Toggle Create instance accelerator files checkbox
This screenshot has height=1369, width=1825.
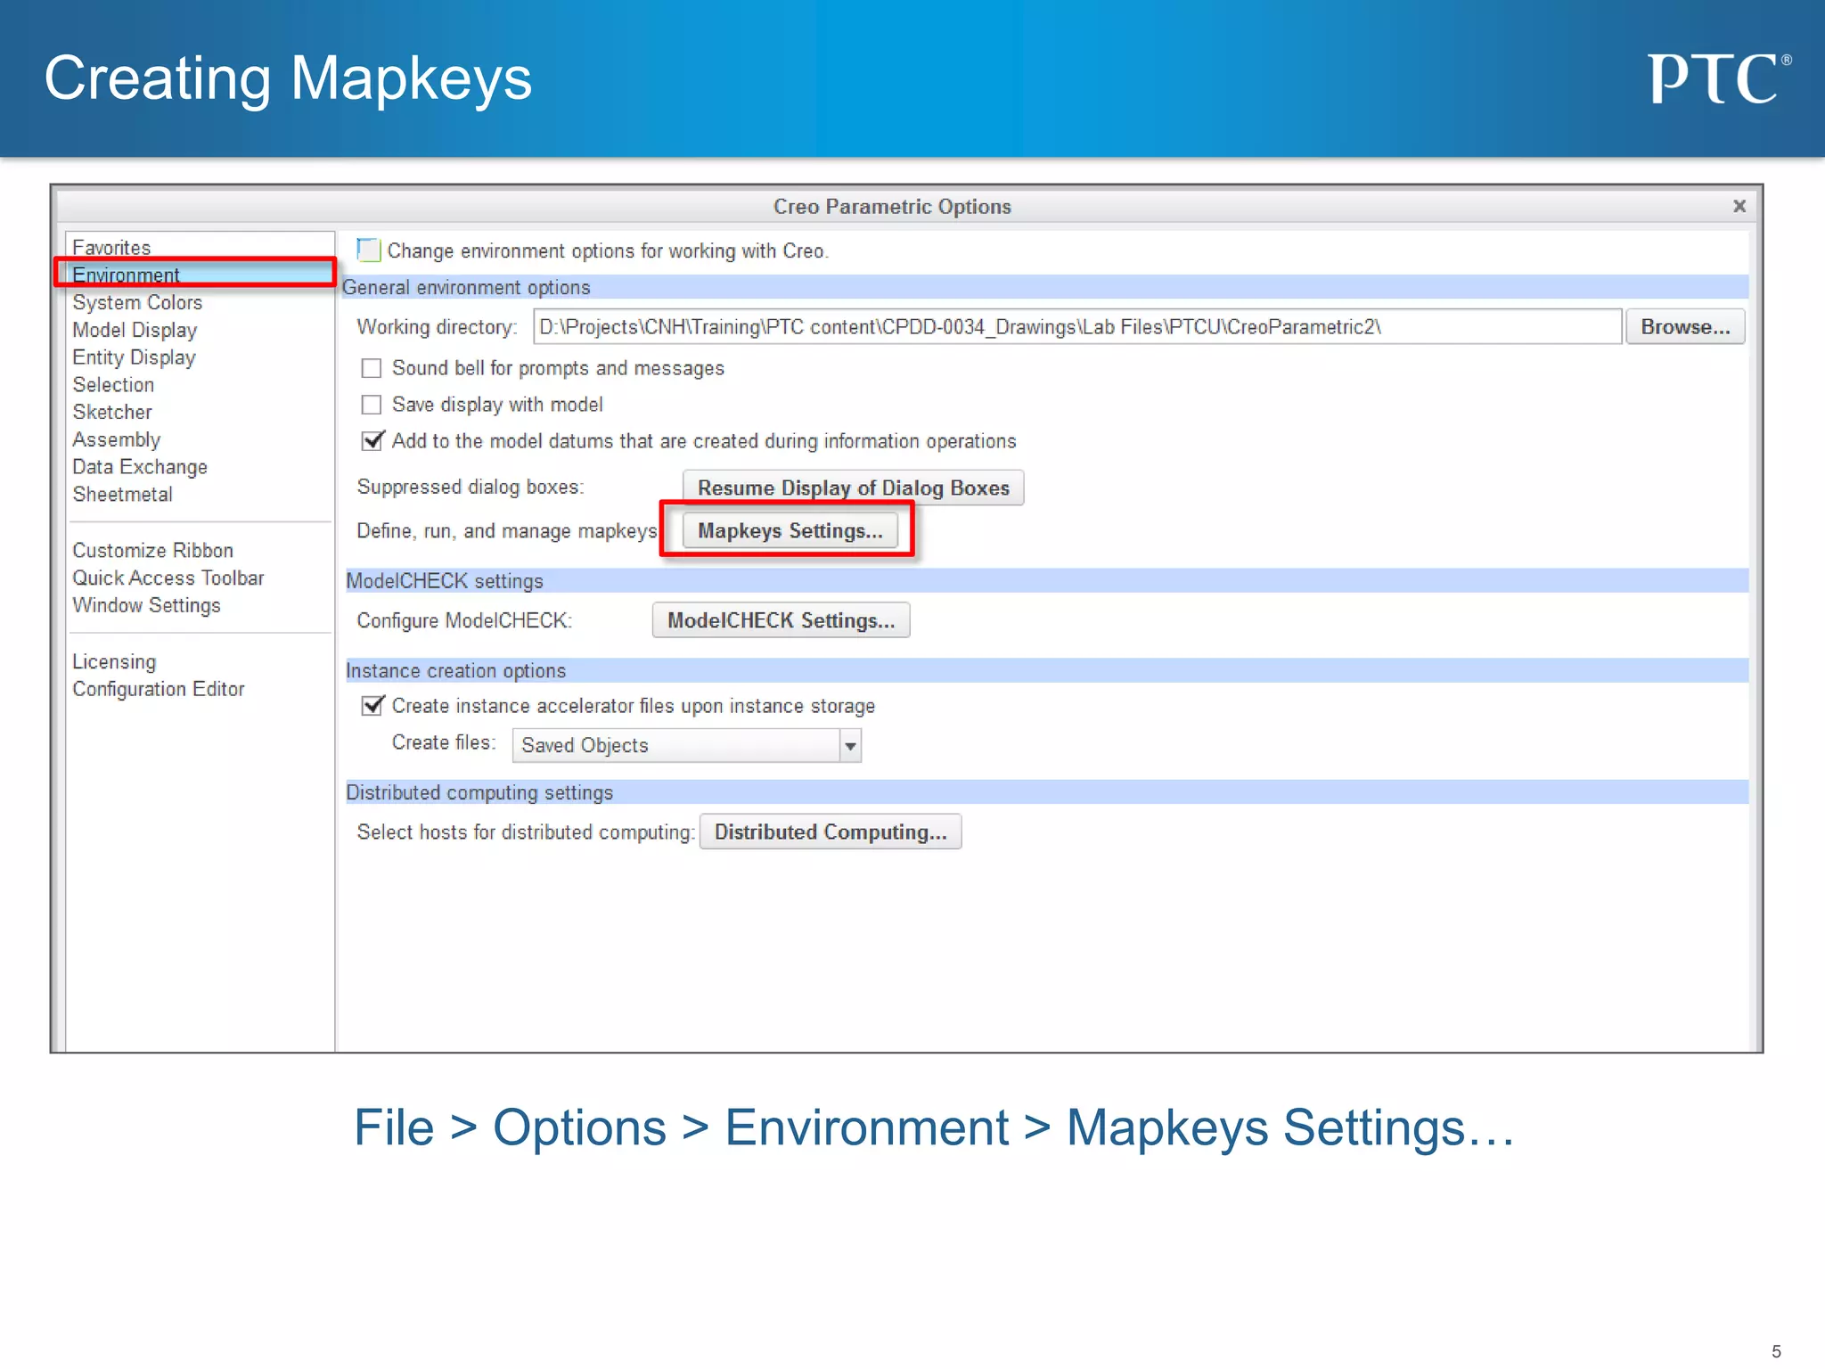coord(372,705)
